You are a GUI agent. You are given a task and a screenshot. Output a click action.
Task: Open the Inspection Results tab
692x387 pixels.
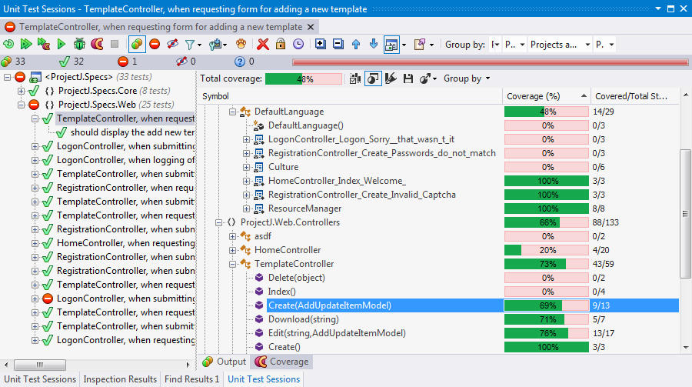[x=119, y=379]
